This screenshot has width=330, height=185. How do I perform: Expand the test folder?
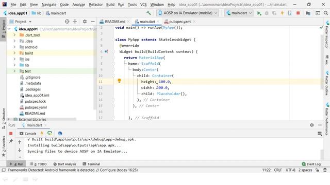click(14, 71)
